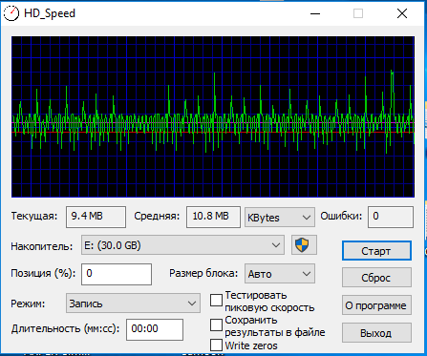Minimize the HD_Speed window
Image resolution: width=427 pixels, height=356 pixels.
coord(315,13)
